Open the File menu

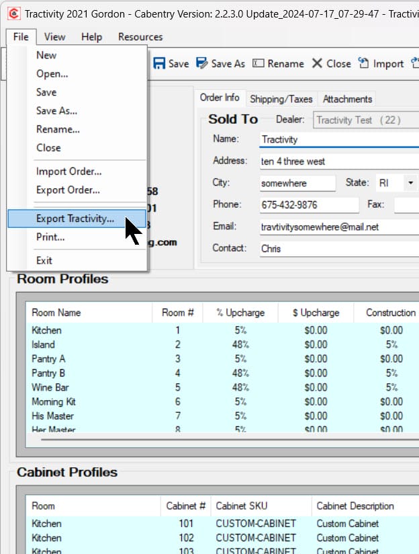[21, 37]
